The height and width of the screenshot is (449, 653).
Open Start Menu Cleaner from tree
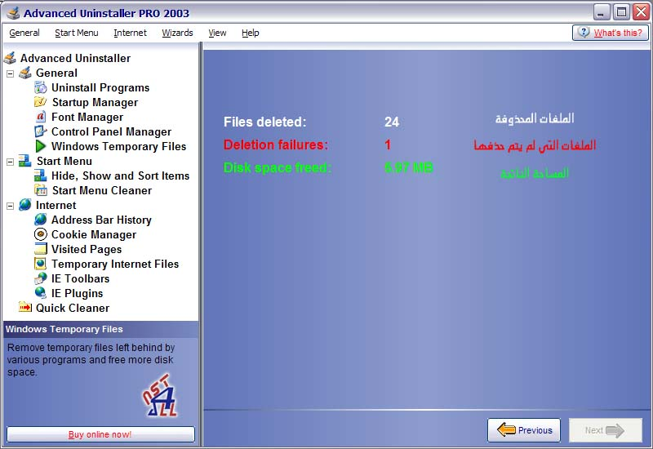click(102, 190)
